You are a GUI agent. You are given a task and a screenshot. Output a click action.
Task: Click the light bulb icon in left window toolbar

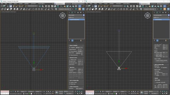pyautogui.click(x=76, y=9)
